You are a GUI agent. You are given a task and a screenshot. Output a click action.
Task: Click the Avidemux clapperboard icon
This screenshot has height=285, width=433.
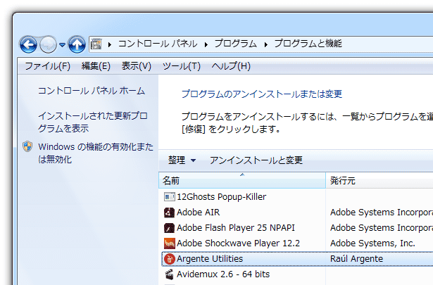[x=169, y=274]
